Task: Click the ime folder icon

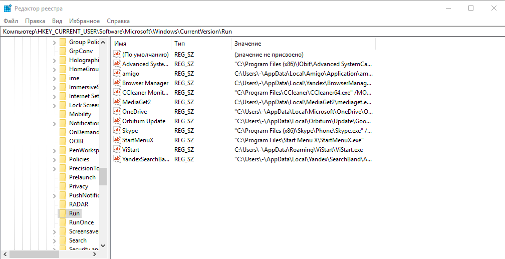Action: pos(63,78)
